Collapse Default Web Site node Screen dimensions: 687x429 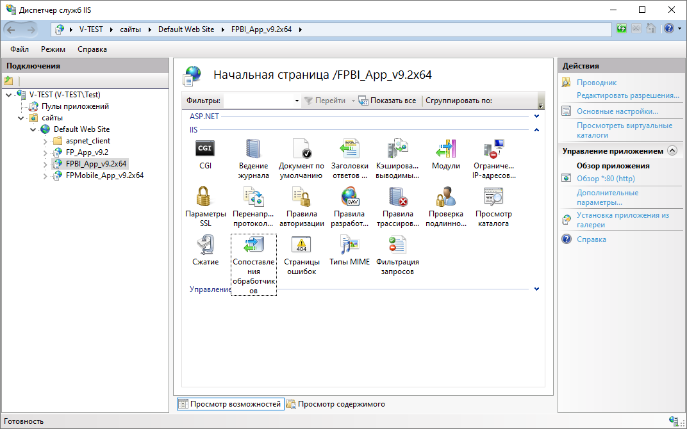coord(33,129)
